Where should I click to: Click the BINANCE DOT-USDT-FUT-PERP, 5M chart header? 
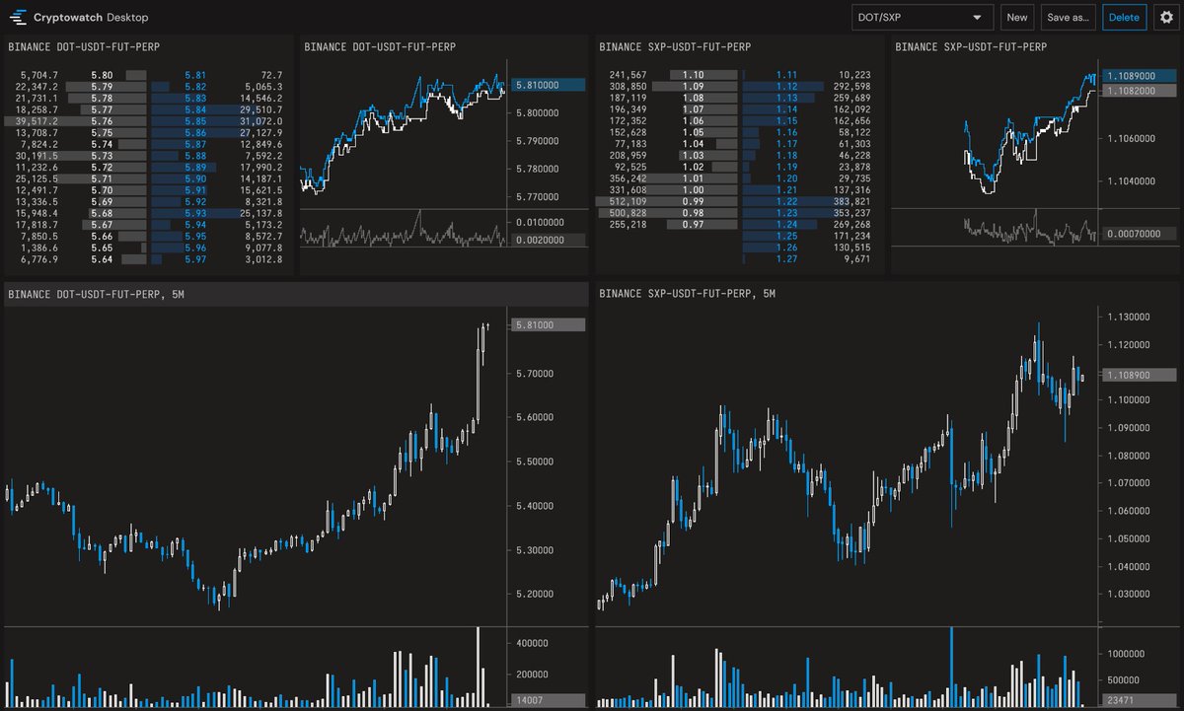(96, 293)
